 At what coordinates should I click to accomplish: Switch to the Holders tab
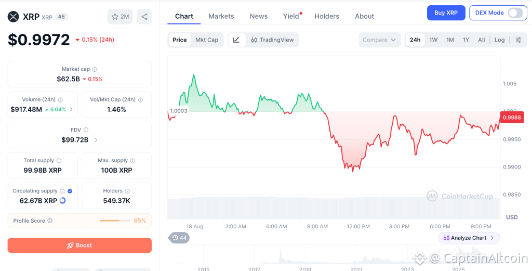(327, 16)
